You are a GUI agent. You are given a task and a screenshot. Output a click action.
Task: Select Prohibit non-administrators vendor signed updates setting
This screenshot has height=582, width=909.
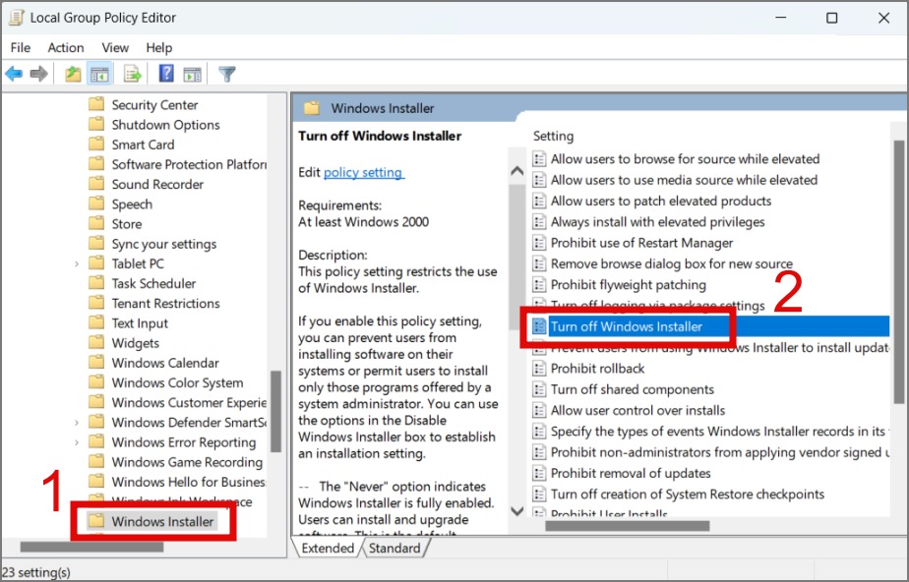(x=719, y=452)
